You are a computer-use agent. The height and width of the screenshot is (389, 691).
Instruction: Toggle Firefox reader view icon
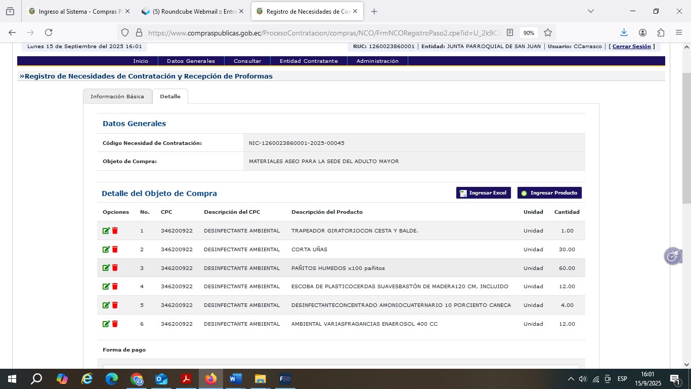[510, 32]
